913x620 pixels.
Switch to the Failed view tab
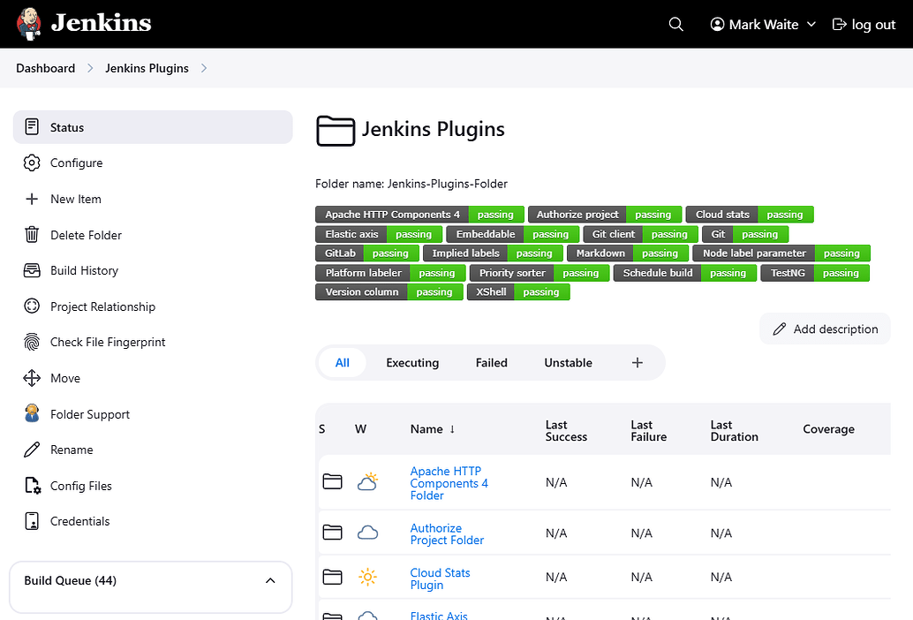[491, 362]
